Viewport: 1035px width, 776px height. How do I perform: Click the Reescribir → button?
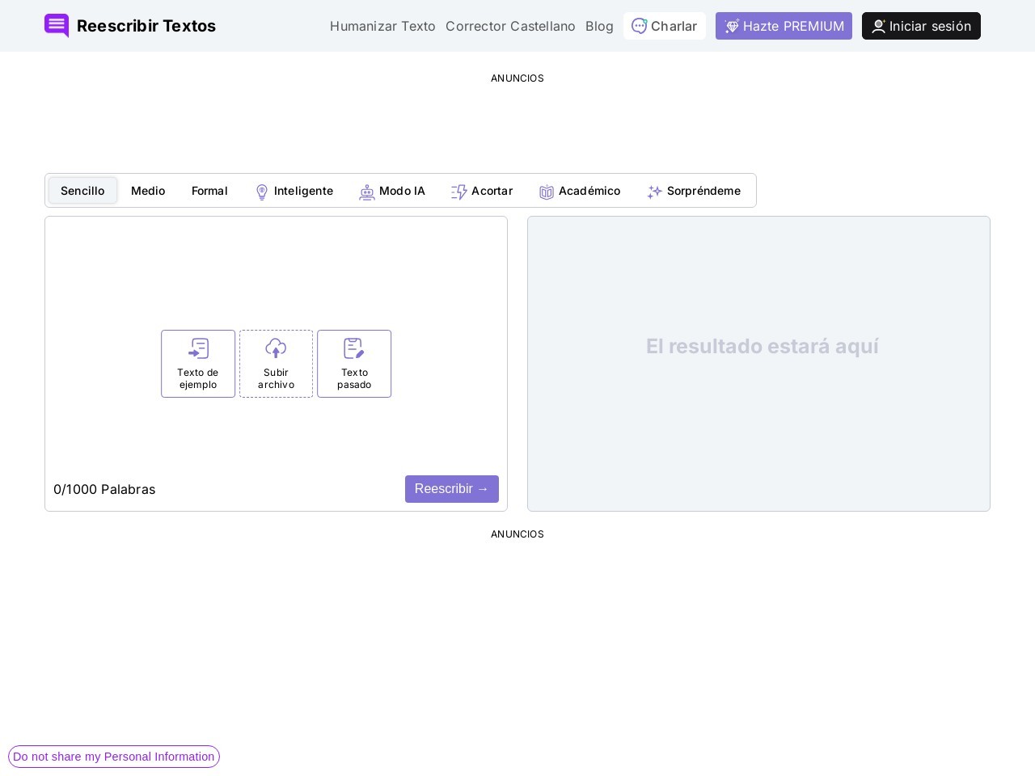452,489
